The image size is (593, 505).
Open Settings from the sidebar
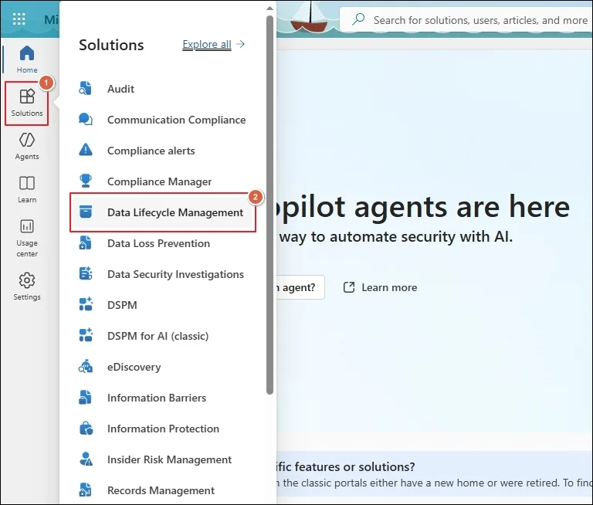coord(27,286)
